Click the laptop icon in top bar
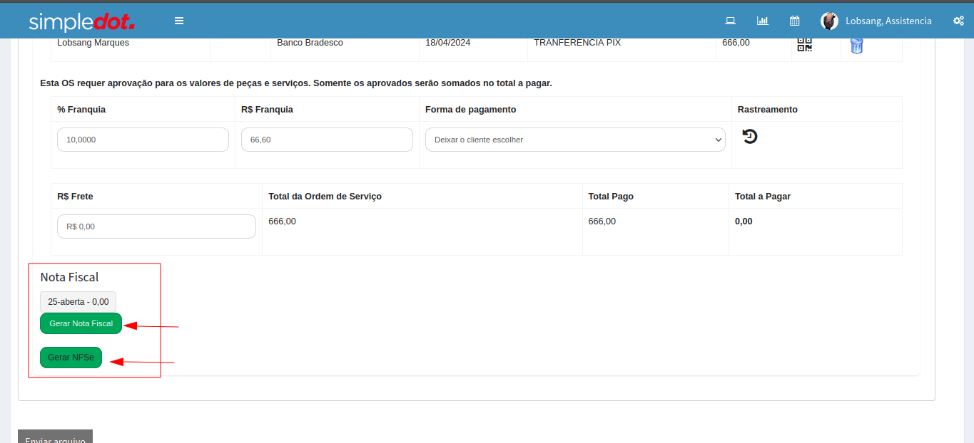This screenshot has height=443, width=974. pos(730,21)
